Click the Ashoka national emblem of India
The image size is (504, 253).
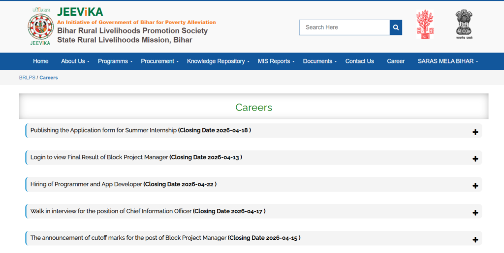pos(463,25)
